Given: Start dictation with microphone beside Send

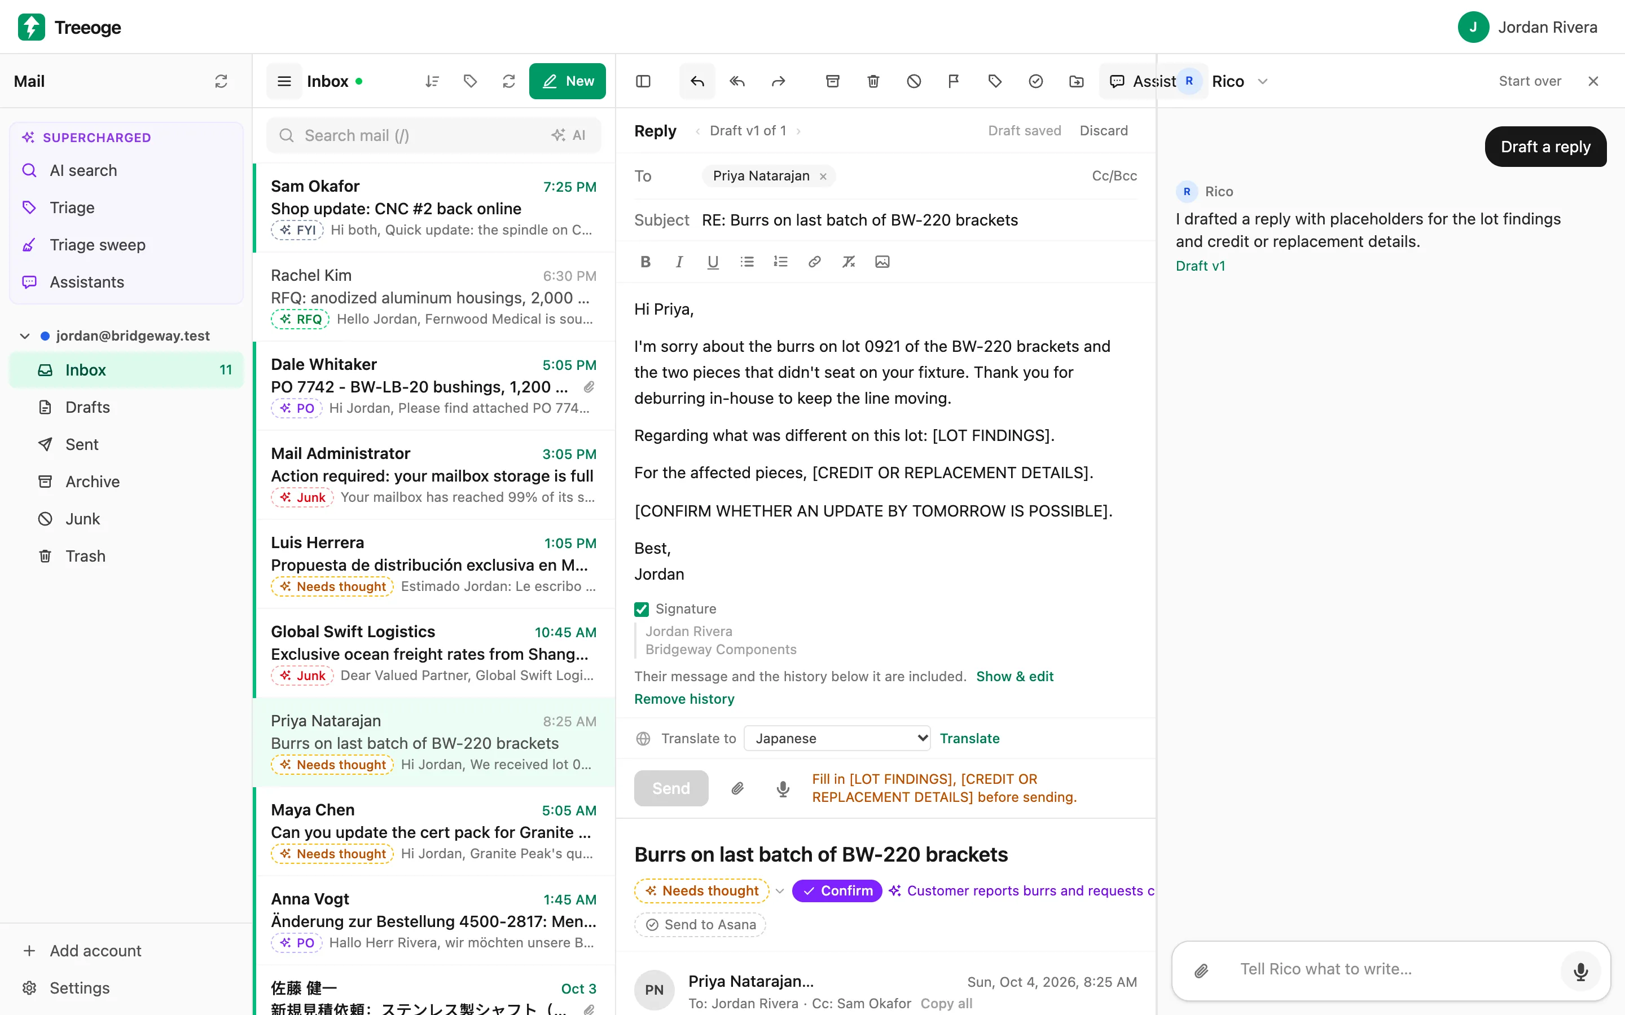Looking at the screenshot, I should point(783,788).
